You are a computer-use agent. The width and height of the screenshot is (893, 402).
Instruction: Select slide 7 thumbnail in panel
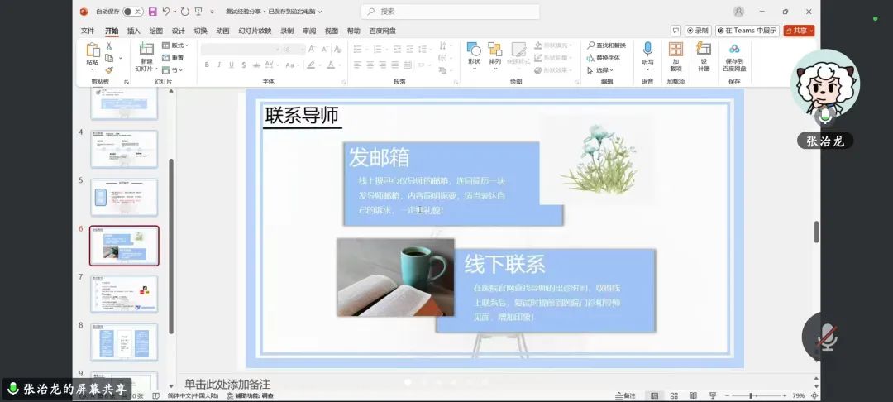pyautogui.click(x=123, y=294)
